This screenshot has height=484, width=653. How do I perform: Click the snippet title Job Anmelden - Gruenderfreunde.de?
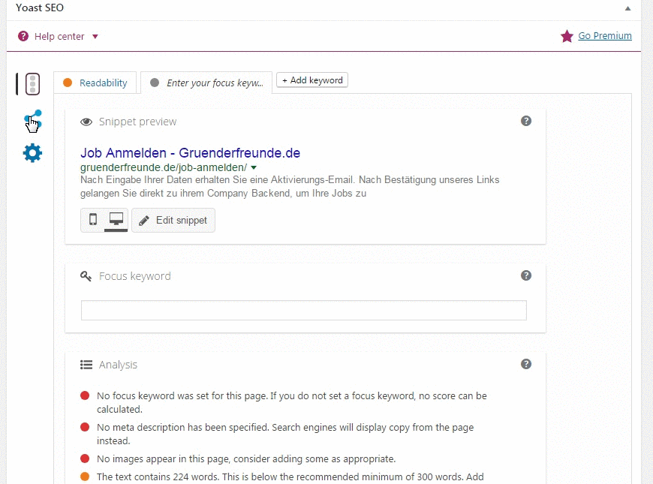coord(190,153)
